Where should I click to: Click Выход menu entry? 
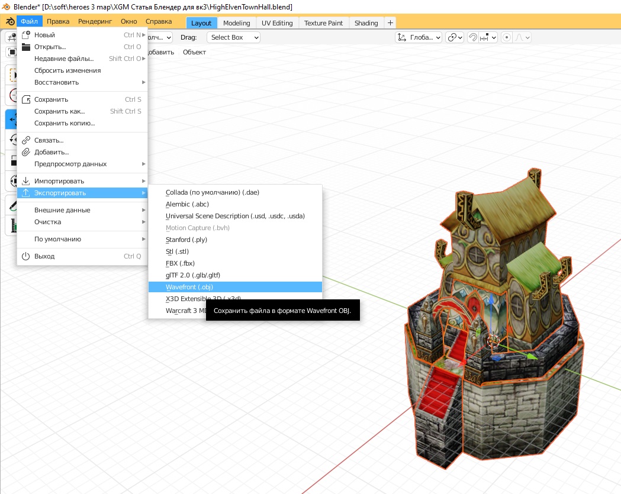82,256
